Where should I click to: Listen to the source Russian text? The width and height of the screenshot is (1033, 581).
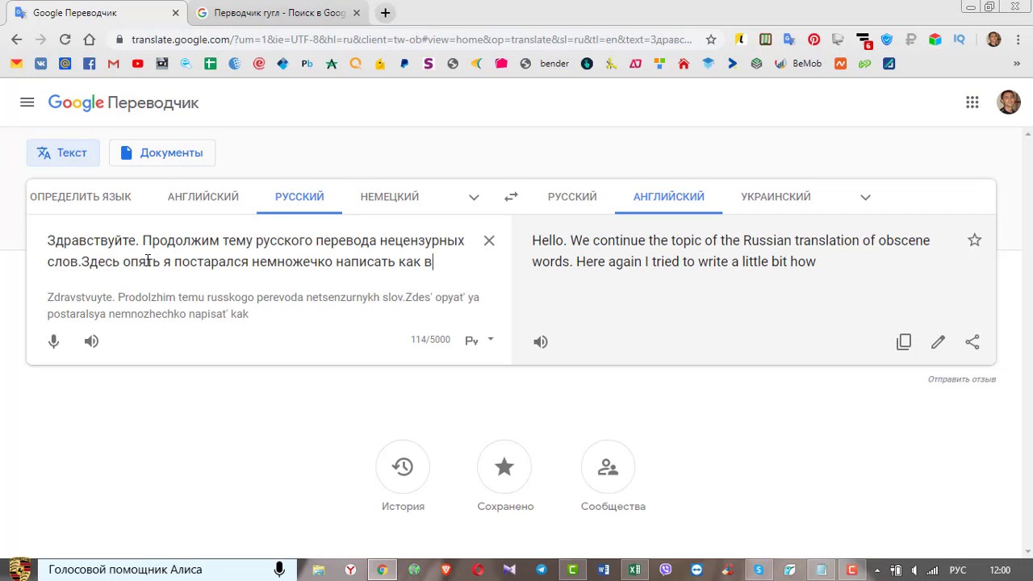click(91, 341)
